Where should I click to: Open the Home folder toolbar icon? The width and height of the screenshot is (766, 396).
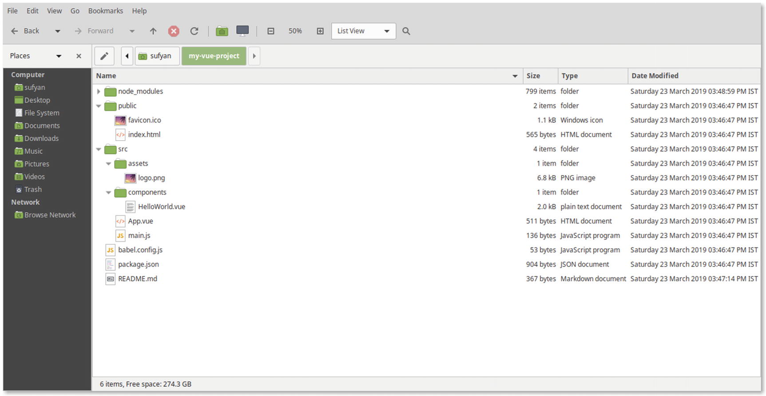(x=222, y=31)
